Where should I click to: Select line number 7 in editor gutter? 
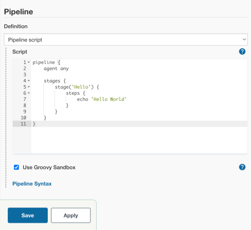point(24,99)
